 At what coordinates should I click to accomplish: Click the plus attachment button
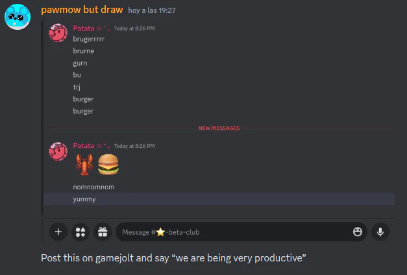58,232
